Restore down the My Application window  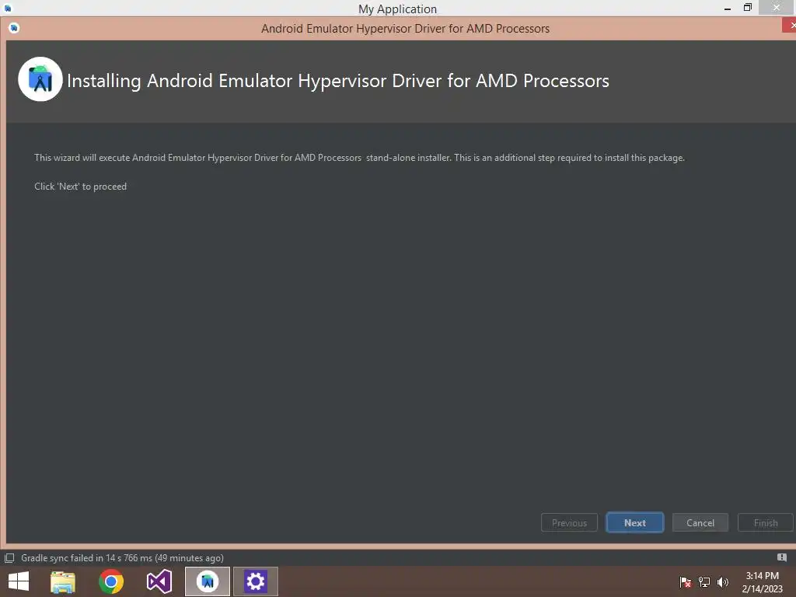(x=747, y=8)
